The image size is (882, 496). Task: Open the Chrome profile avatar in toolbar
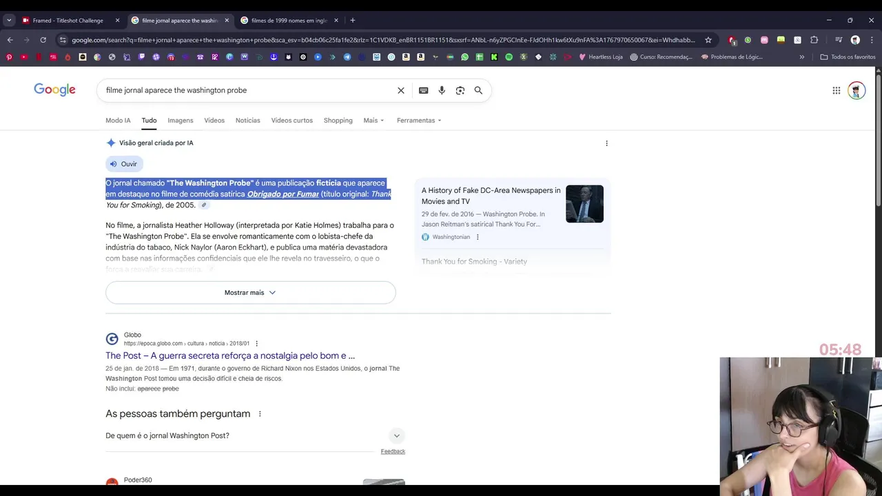(855, 40)
